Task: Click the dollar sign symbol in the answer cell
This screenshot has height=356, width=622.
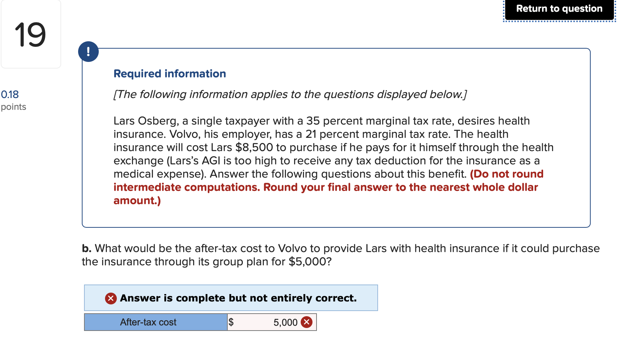Action: (x=231, y=322)
